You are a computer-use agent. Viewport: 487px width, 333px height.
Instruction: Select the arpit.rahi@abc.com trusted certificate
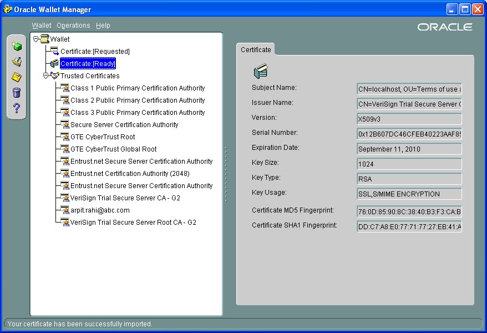(x=100, y=210)
